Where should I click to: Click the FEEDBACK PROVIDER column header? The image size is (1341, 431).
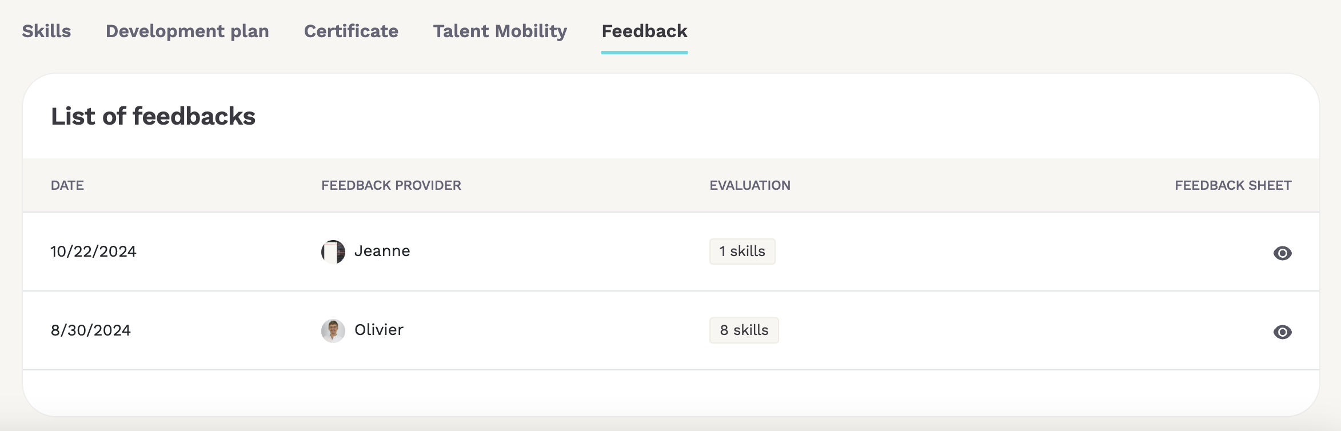(391, 185)
